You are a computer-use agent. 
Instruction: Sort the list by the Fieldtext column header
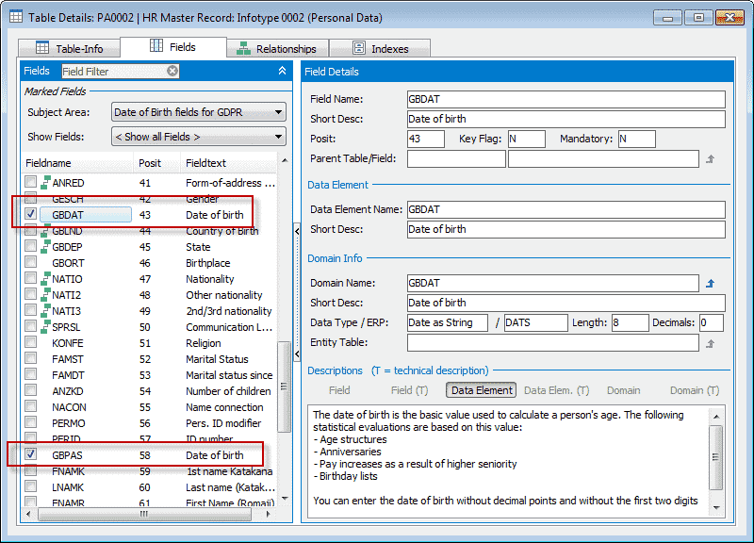[229, 163]
